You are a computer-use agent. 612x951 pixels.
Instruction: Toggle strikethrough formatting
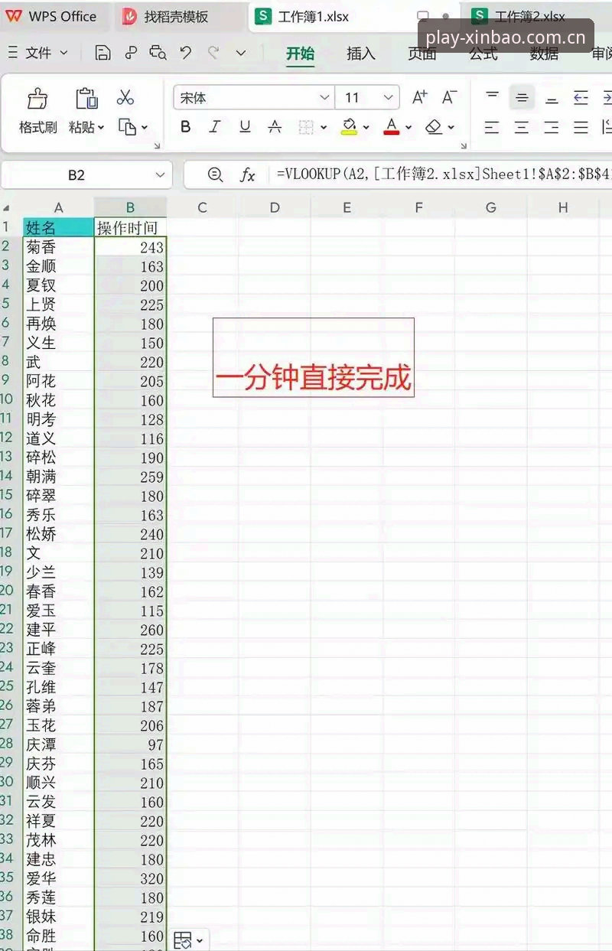pyautogui.click(x=275, y=127)
